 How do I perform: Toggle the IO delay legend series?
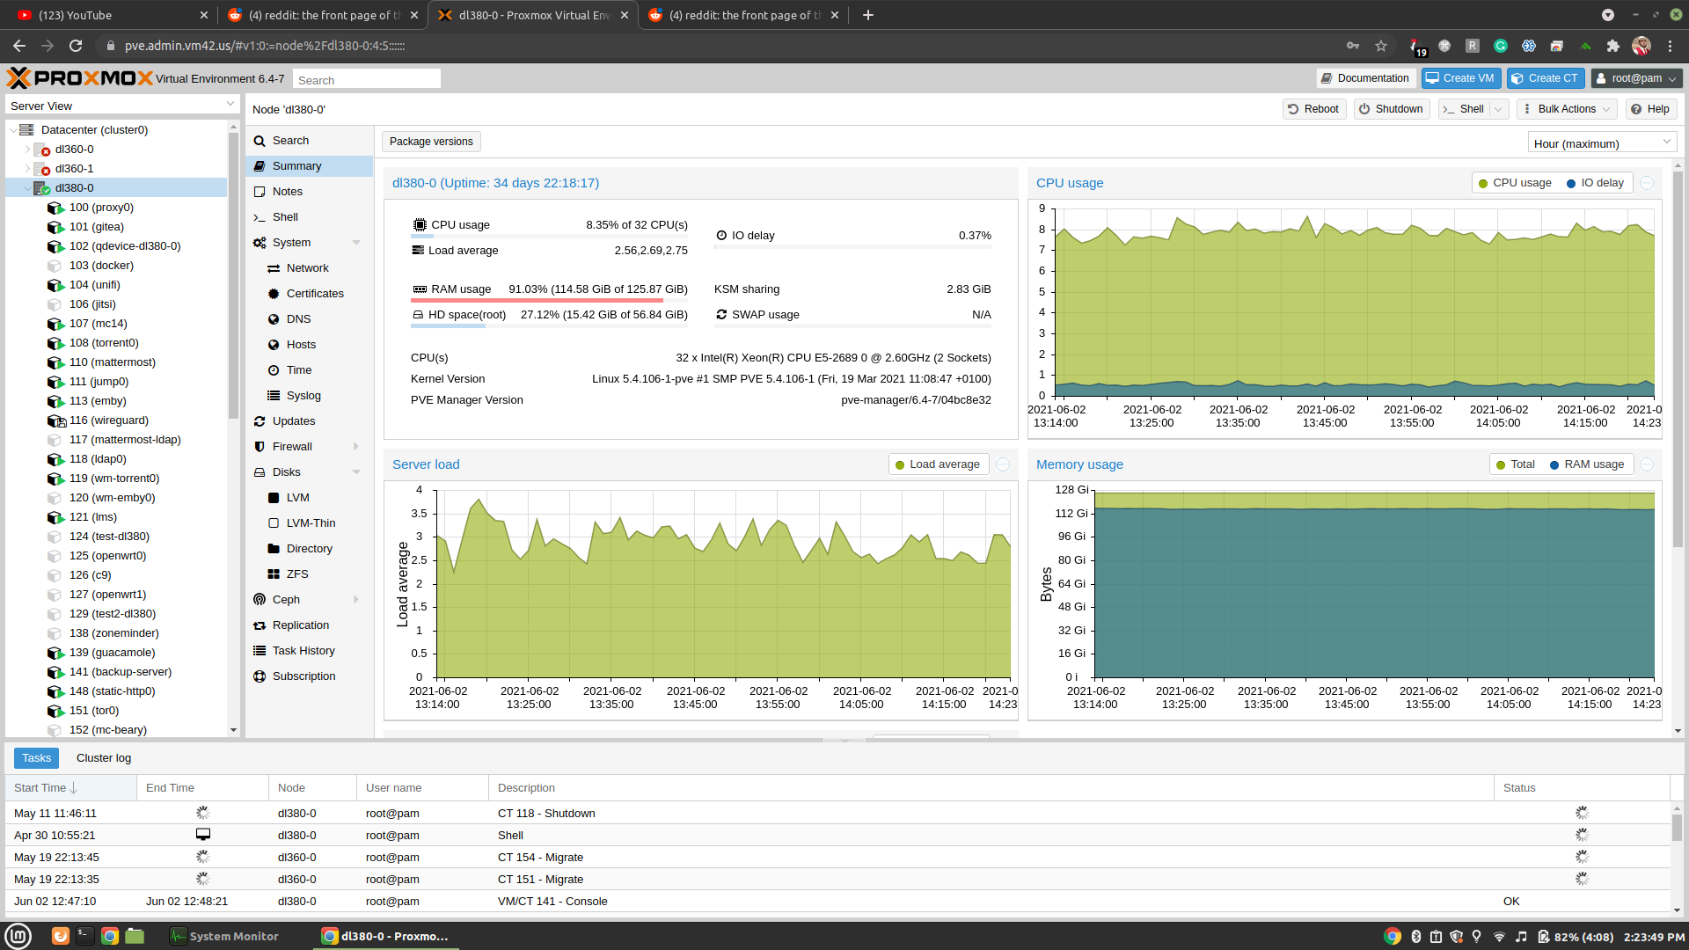[1593, 183]
